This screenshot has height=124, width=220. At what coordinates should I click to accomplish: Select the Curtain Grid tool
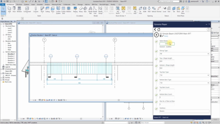[x=63, y=10]
